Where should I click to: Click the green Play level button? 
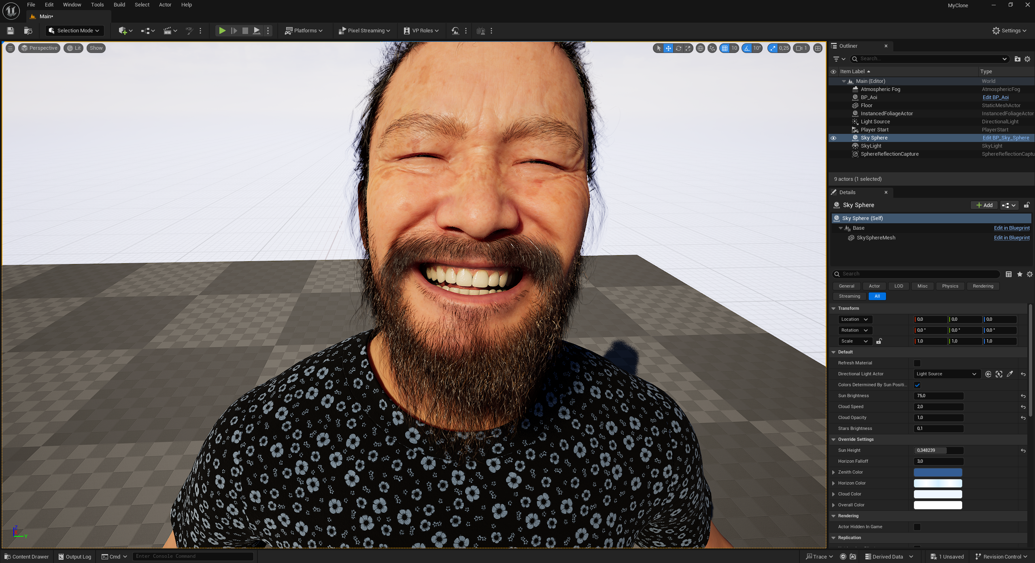click(x=222, y=31)
